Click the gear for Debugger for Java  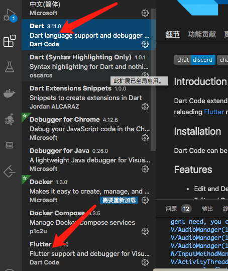(x=145, y=169)
